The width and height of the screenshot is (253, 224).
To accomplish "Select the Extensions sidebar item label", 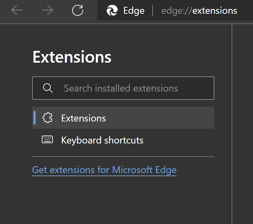I will point(84,118).
